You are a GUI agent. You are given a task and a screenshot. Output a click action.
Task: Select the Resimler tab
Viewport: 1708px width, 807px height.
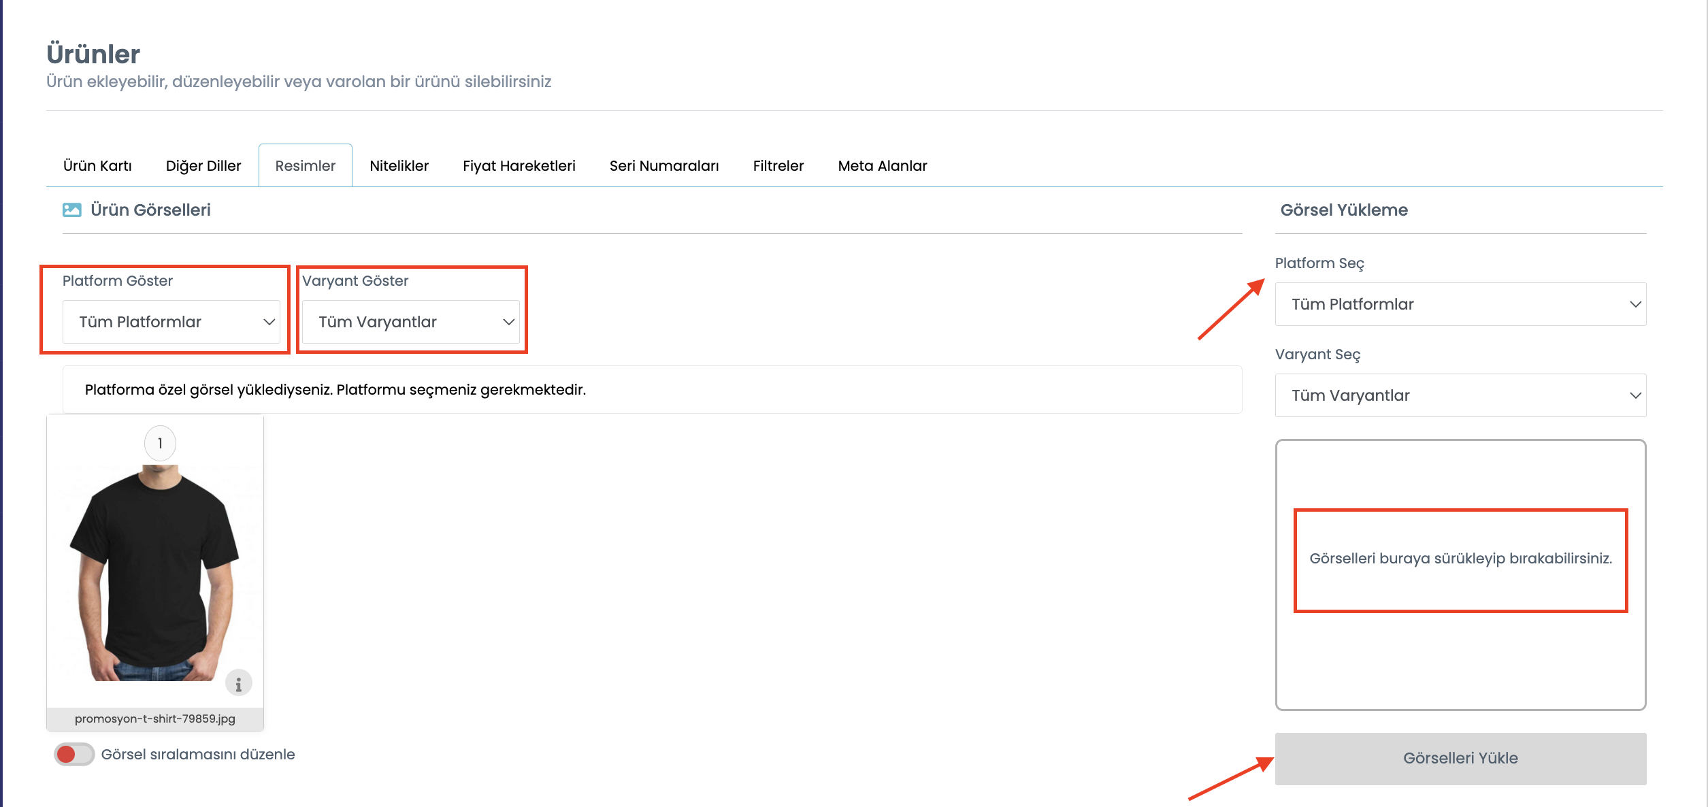point(306,166)
